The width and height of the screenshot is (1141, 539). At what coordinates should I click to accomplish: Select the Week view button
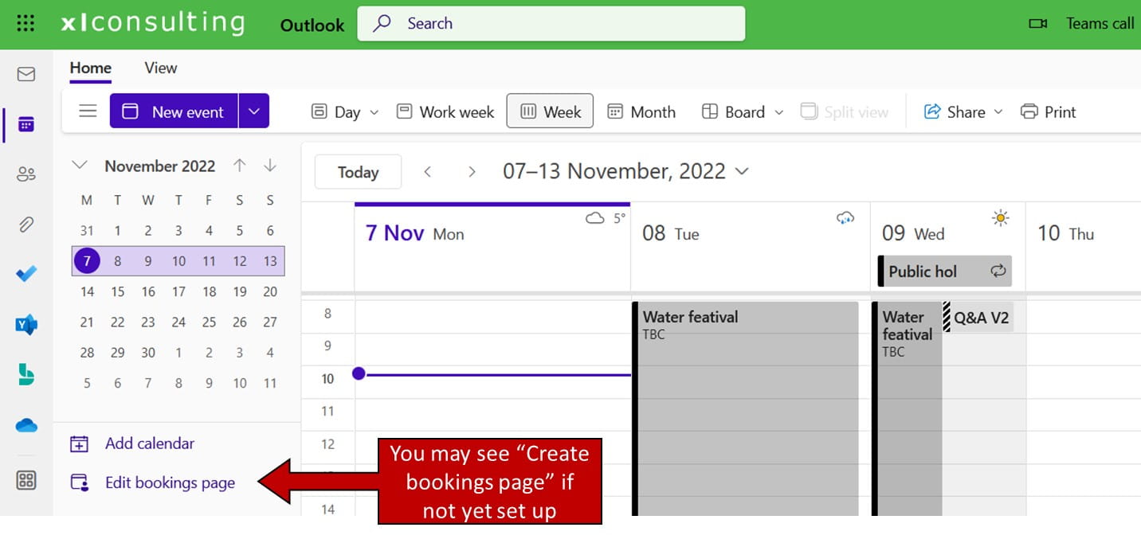550,112
